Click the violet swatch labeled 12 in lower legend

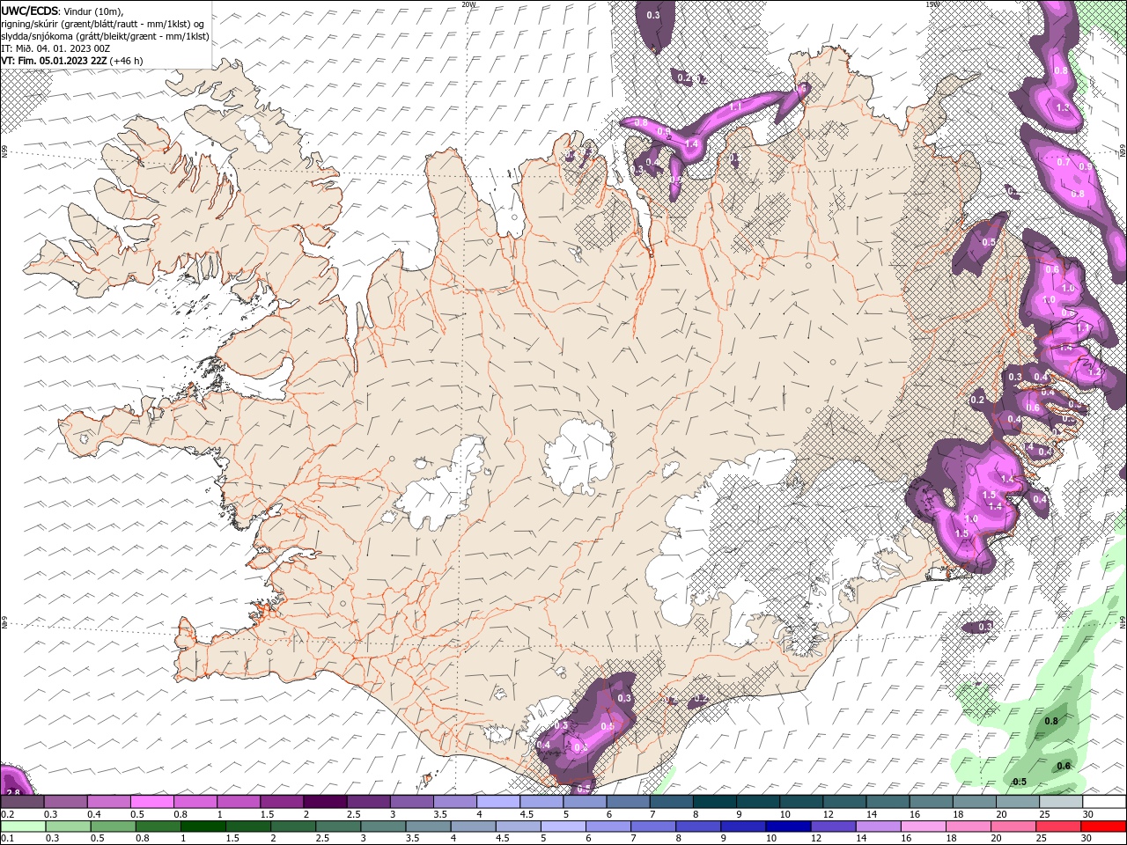click(x=833, y=827)
